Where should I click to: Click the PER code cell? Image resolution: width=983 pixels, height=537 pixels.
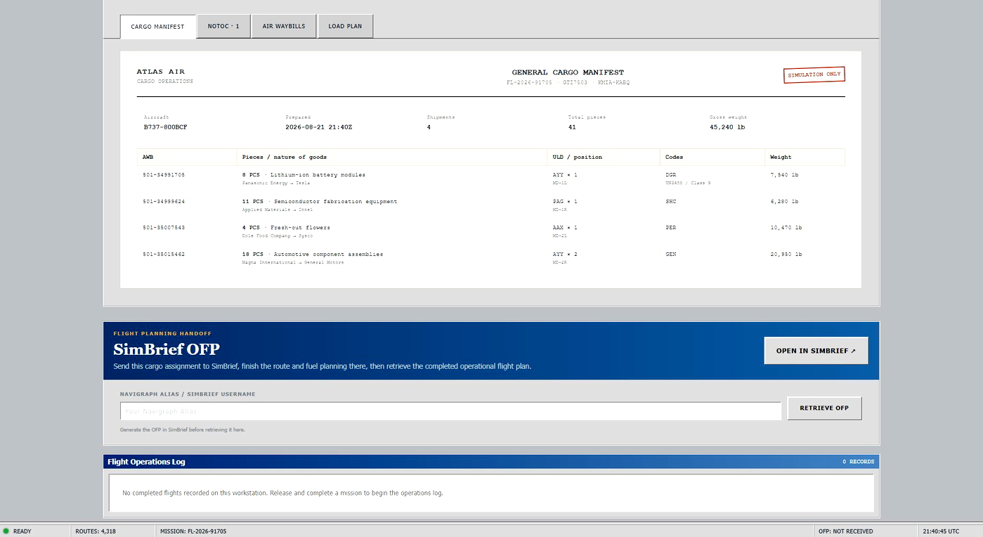670,228
